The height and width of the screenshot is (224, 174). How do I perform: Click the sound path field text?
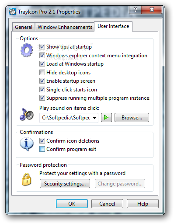pyautogui.click(x=66, y=118)
